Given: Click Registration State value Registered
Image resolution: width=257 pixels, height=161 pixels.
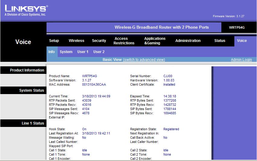Looking at the screenshot, I should point(171,129).
